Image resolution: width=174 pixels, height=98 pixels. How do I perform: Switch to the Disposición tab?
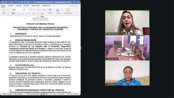click(36, 6)
